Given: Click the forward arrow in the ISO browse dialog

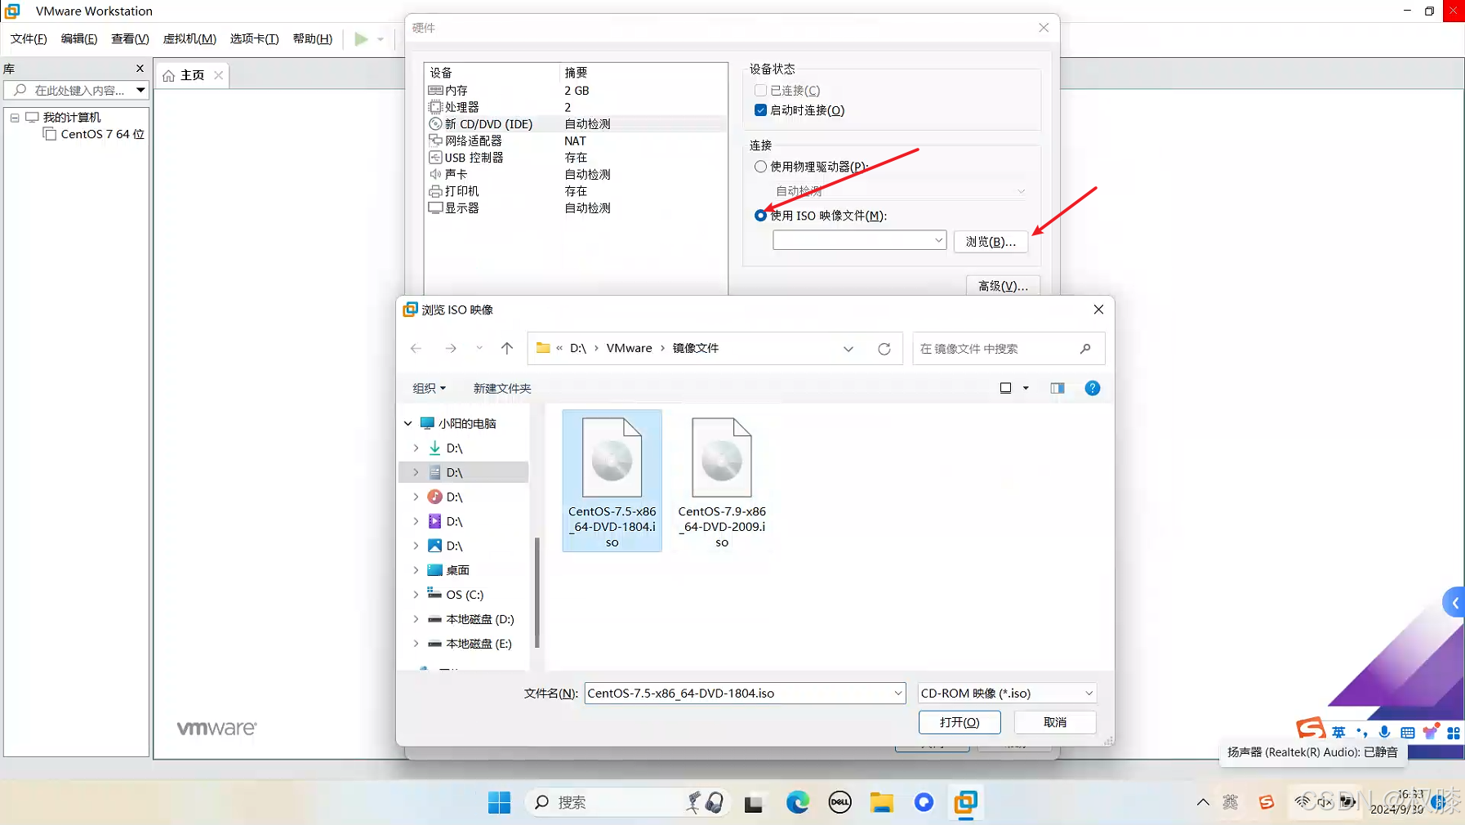Looking at the screenshot, I should click(x=451, y=348).
